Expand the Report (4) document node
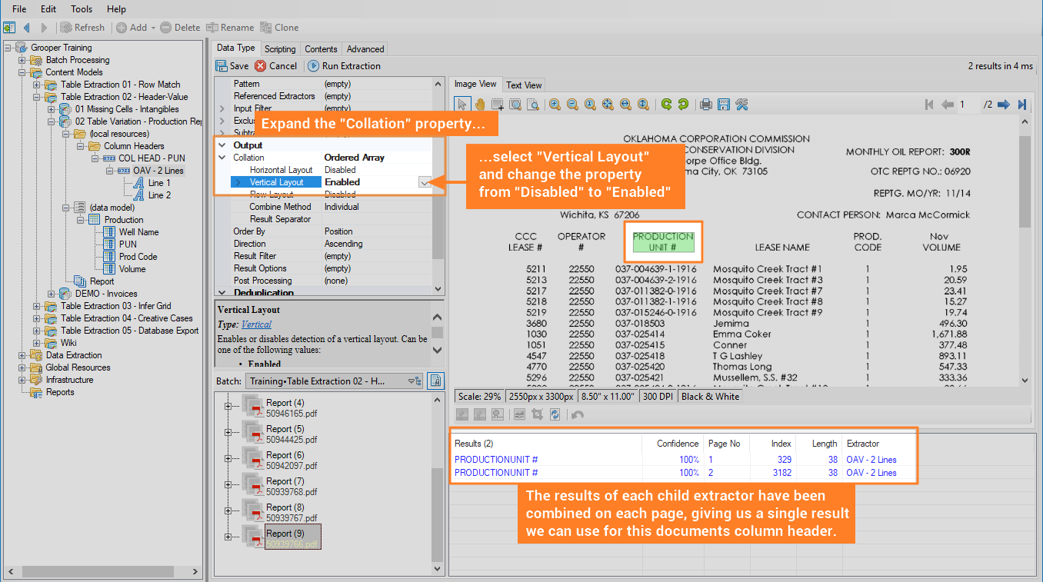1043x582 pixels. click(228, 405)
